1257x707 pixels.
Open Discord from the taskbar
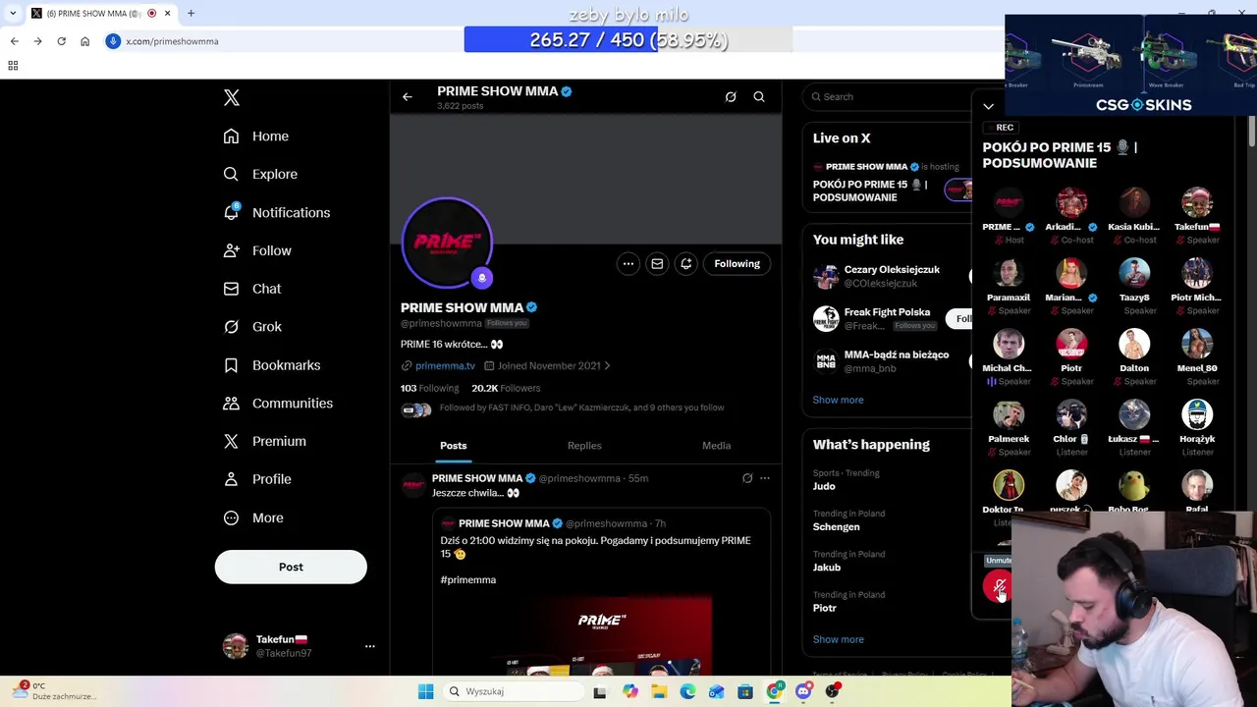point(803,691)
